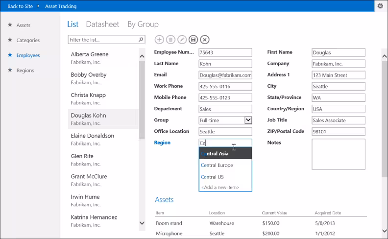Click the Edit pencil icon
This screenshot has height=239, width=388.
coord(182,40)
